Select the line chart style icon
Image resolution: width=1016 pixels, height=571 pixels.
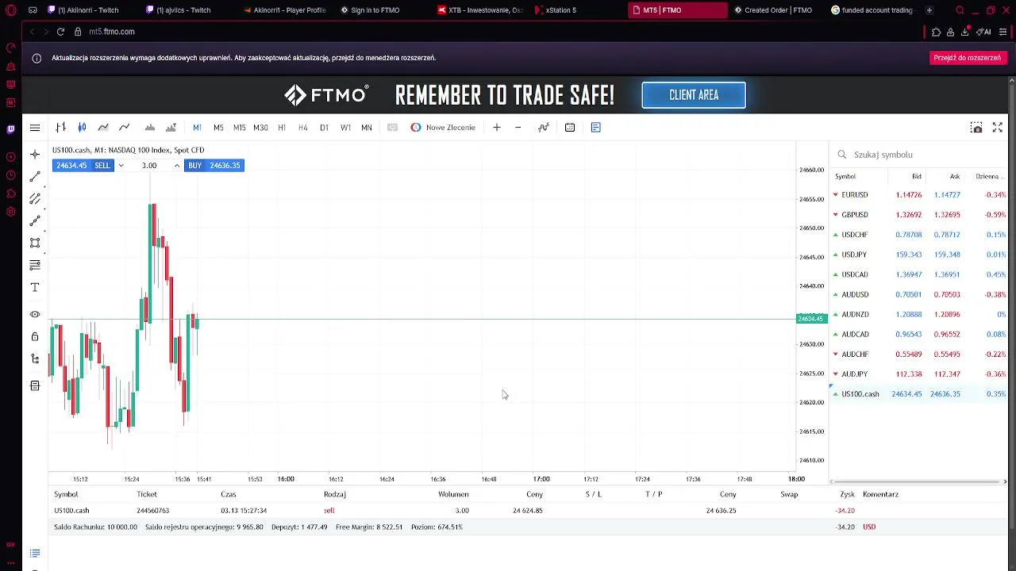(125, 128)
